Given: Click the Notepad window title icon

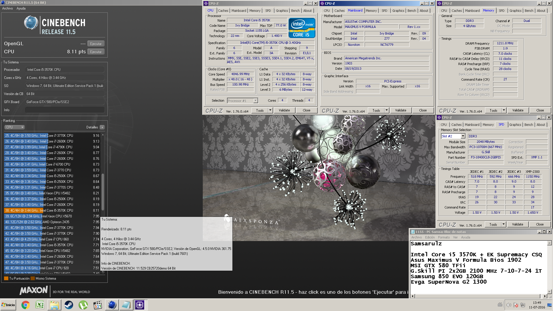Looking at the screenshot, I should [x=413, y=232].
